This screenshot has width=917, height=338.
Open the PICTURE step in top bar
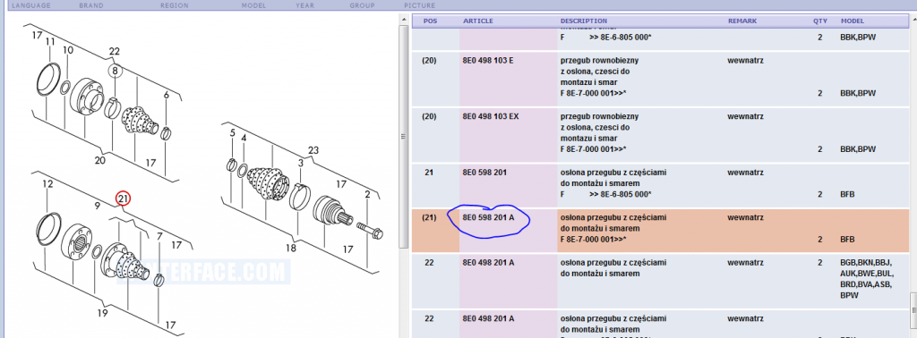coord(419,5)
